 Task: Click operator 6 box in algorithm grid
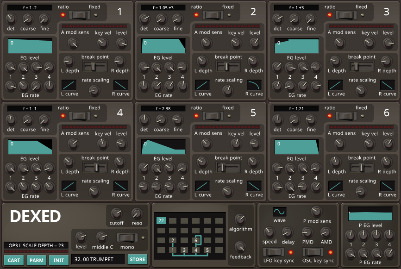point(196,240)
